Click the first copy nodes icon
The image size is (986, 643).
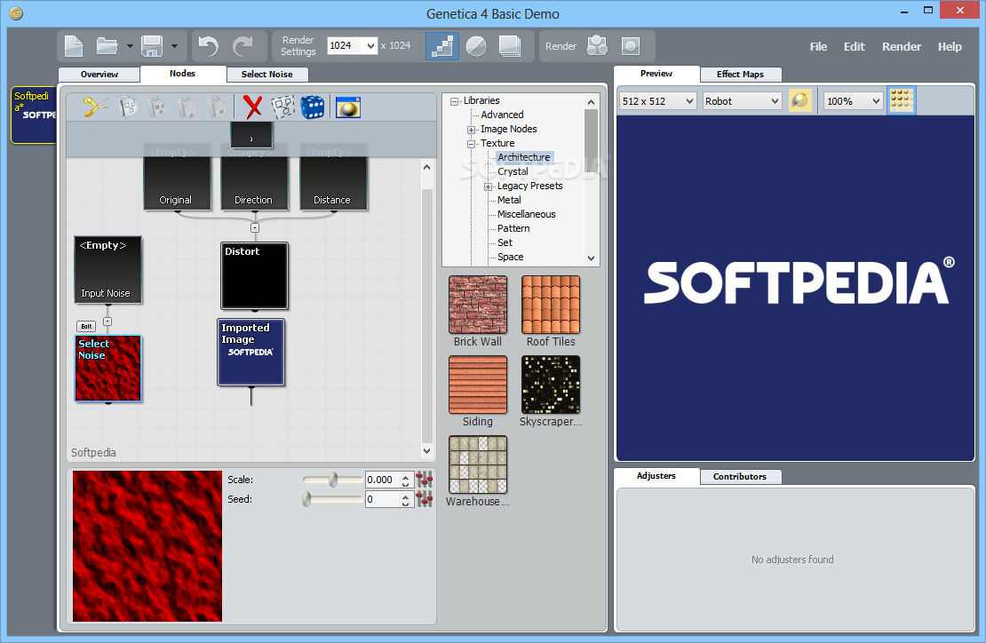(x=128, y=107)
